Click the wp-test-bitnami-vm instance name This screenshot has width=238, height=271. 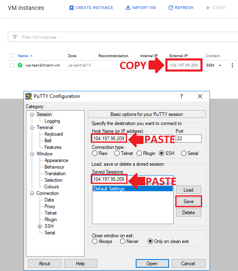coord(42,65)
